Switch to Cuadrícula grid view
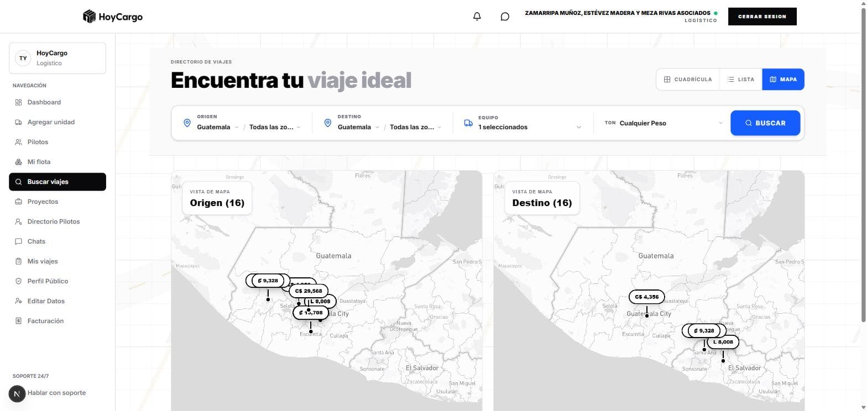 click(x=688, y=80)
